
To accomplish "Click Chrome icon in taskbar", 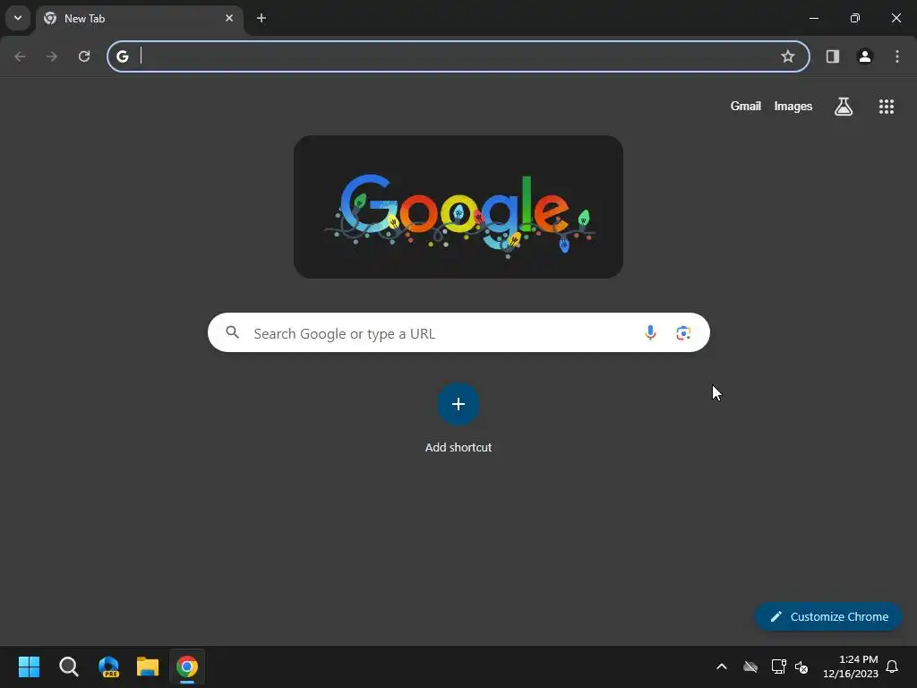I will click(x=187, y=666).
